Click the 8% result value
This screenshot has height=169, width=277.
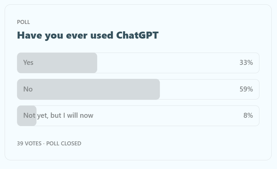[248, 115]
